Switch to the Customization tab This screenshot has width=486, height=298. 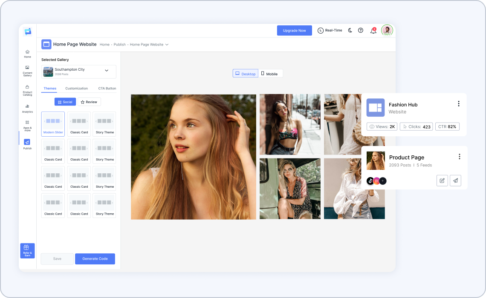point(77,89)
